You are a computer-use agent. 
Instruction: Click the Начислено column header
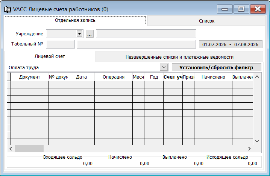(x=213, y=77)
